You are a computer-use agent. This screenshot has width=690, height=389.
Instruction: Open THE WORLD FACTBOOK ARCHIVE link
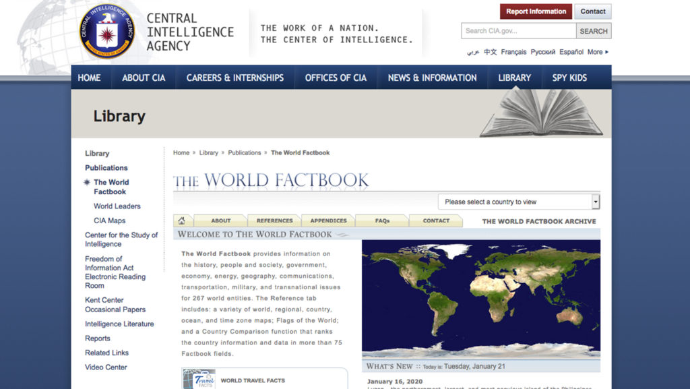pyautogui.click(x=538, y=221)
